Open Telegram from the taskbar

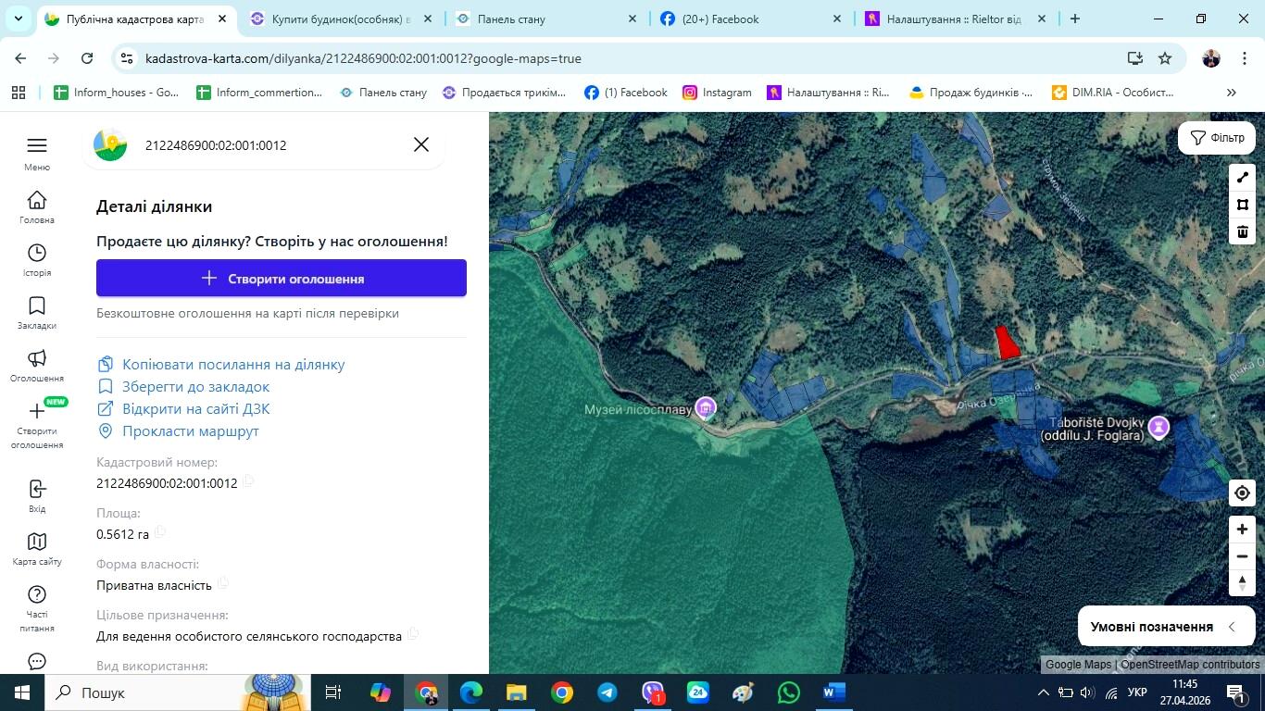607,692
